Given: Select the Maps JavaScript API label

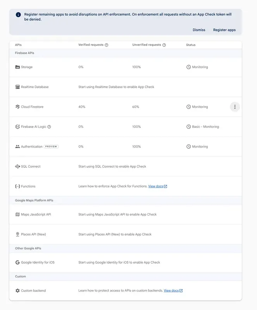Looking at the screenshot, I should pyautogui.click(x=36, y=214).
